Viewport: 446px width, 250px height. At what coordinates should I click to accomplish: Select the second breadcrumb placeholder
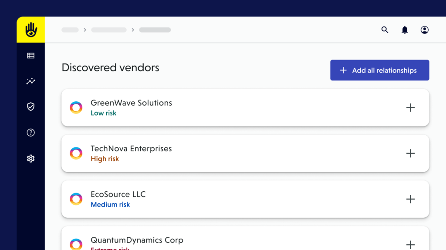[109, 30]
